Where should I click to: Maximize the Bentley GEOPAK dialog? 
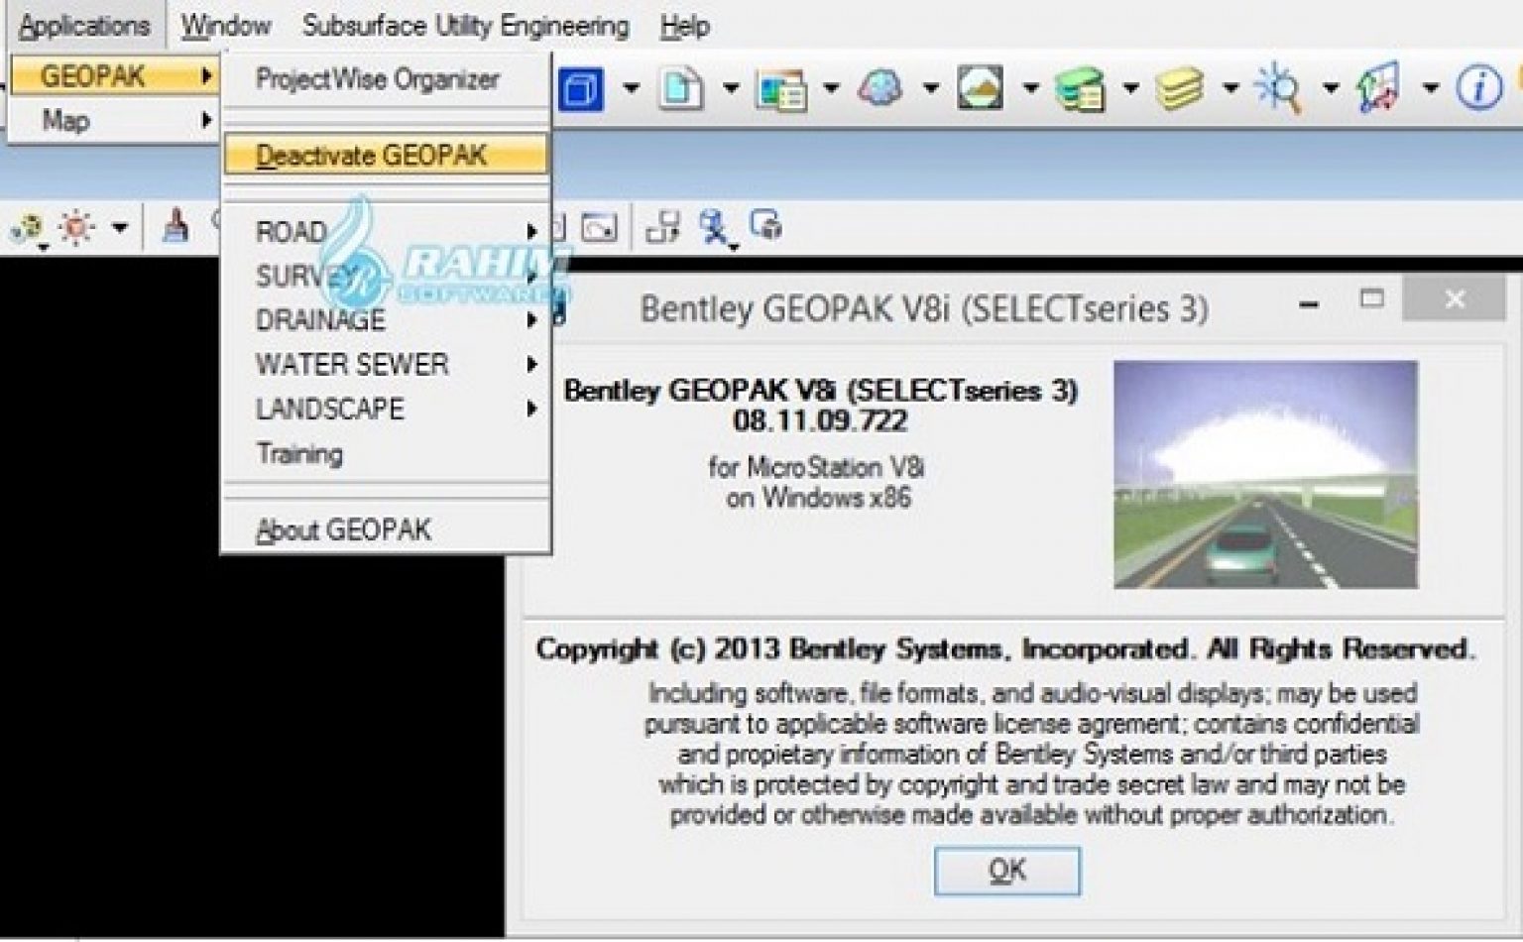pos(1372,298)
